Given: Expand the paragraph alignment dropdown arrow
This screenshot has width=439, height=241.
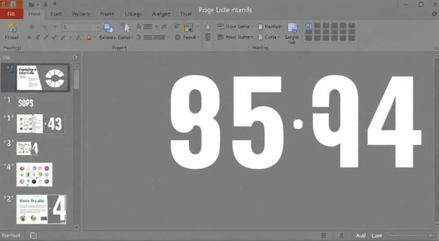Looking at the screenshot, I should click(x=168, y=37).
